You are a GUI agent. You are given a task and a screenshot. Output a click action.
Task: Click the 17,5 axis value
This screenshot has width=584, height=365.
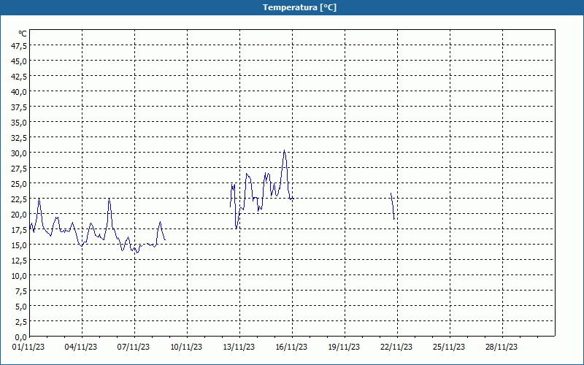pyautogui.click(x=20, y=230)
